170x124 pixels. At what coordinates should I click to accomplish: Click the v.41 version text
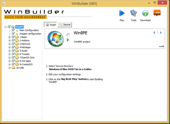[162, 46]
